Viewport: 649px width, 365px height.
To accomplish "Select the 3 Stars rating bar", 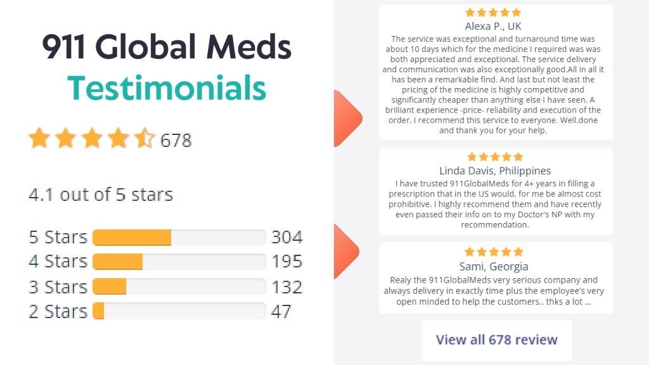I will tap(179, 286).
